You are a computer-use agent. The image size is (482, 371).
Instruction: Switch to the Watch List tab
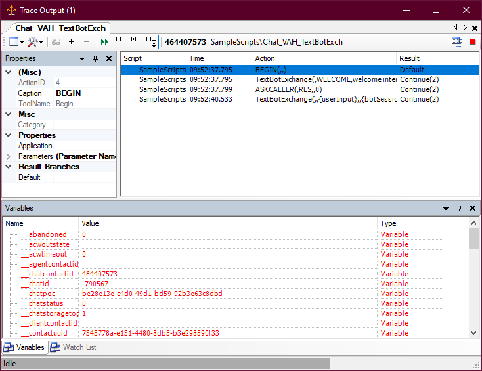click(74, 347)
